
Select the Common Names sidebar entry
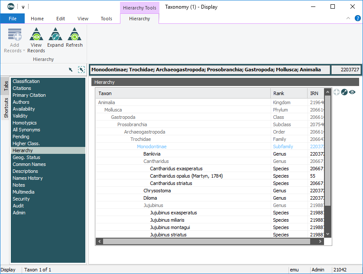tap(29, 164)
